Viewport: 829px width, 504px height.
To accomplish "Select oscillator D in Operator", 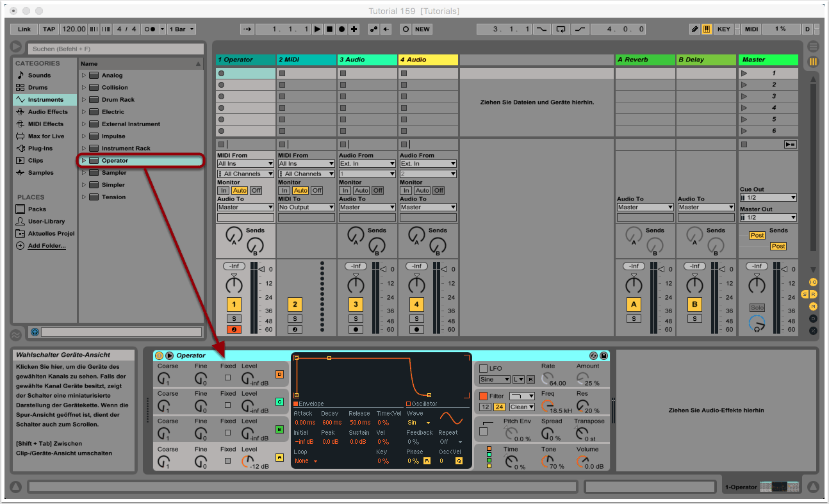I will pyautogui.click(x=279, y=374).
